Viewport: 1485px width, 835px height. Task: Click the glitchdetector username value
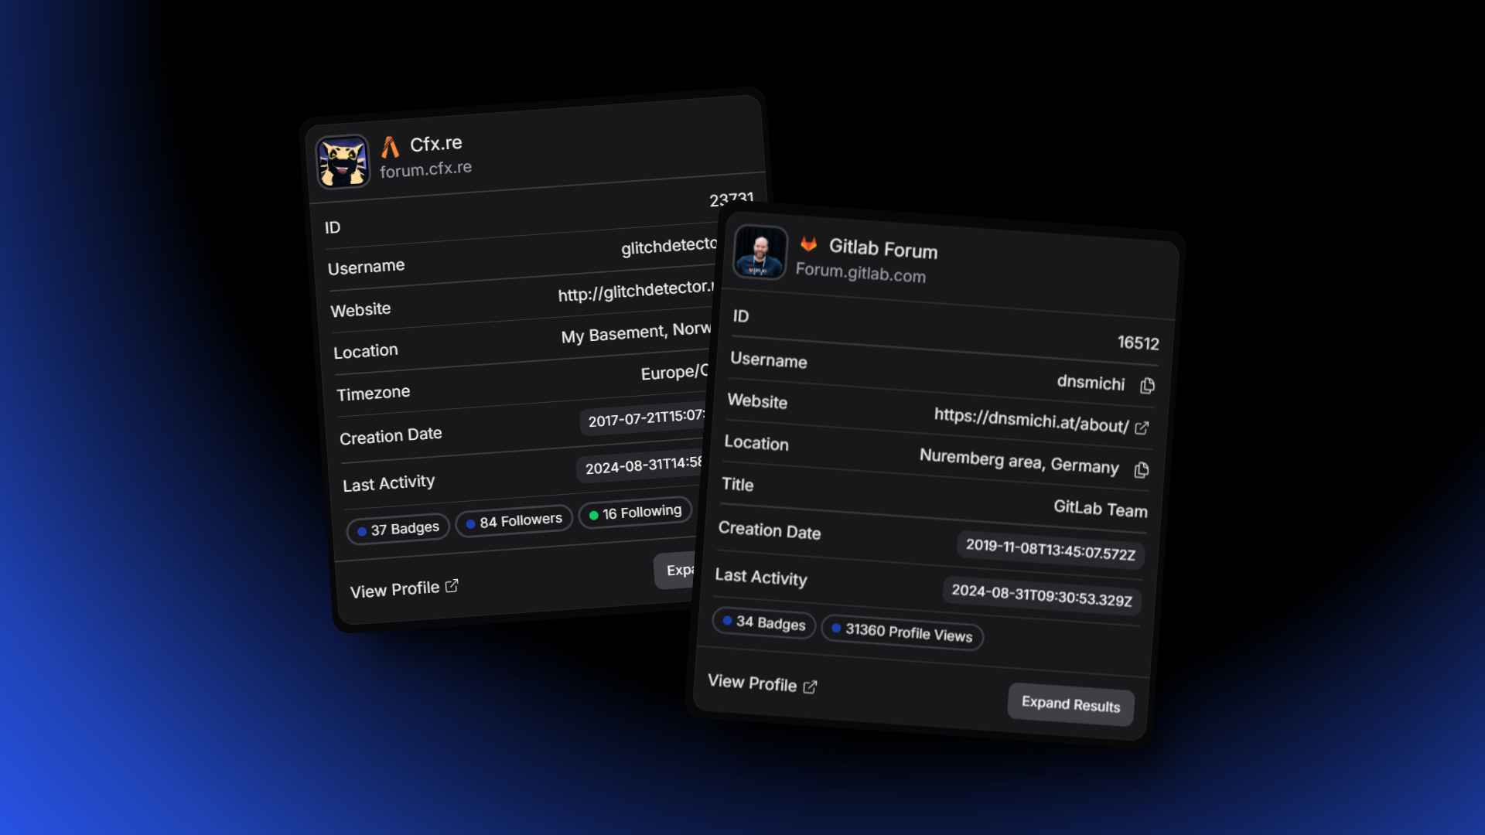pos(669,246)
